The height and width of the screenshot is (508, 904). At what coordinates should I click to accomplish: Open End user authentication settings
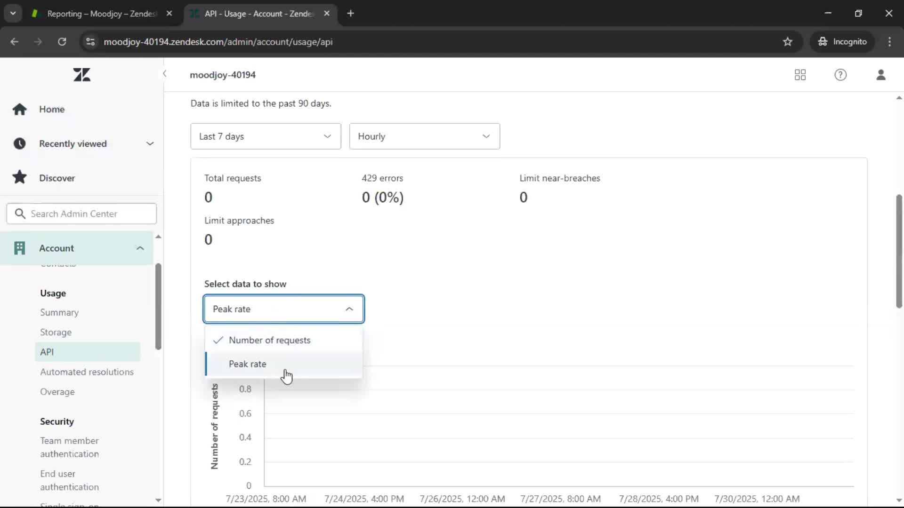pyautogui.click(x=69, y=480)
